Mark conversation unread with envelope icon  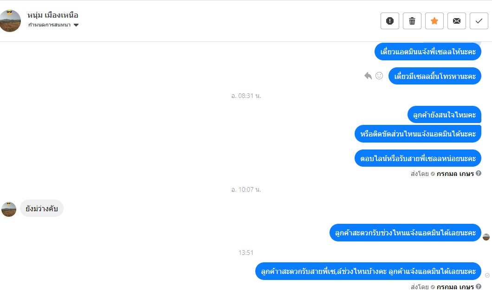point(457,21)
